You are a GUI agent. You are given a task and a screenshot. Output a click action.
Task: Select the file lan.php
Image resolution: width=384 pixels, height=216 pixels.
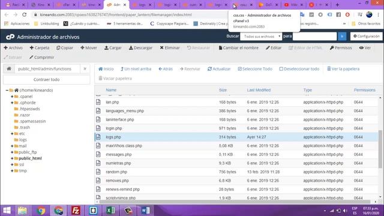coord(112,102)
